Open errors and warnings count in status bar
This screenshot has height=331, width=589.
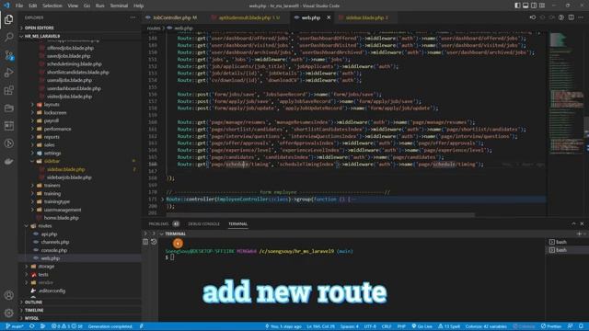tap(67, 326)
